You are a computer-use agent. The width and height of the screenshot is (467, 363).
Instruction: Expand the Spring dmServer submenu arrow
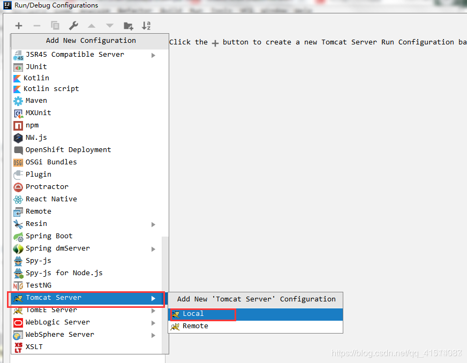click(x=153, y=249)
